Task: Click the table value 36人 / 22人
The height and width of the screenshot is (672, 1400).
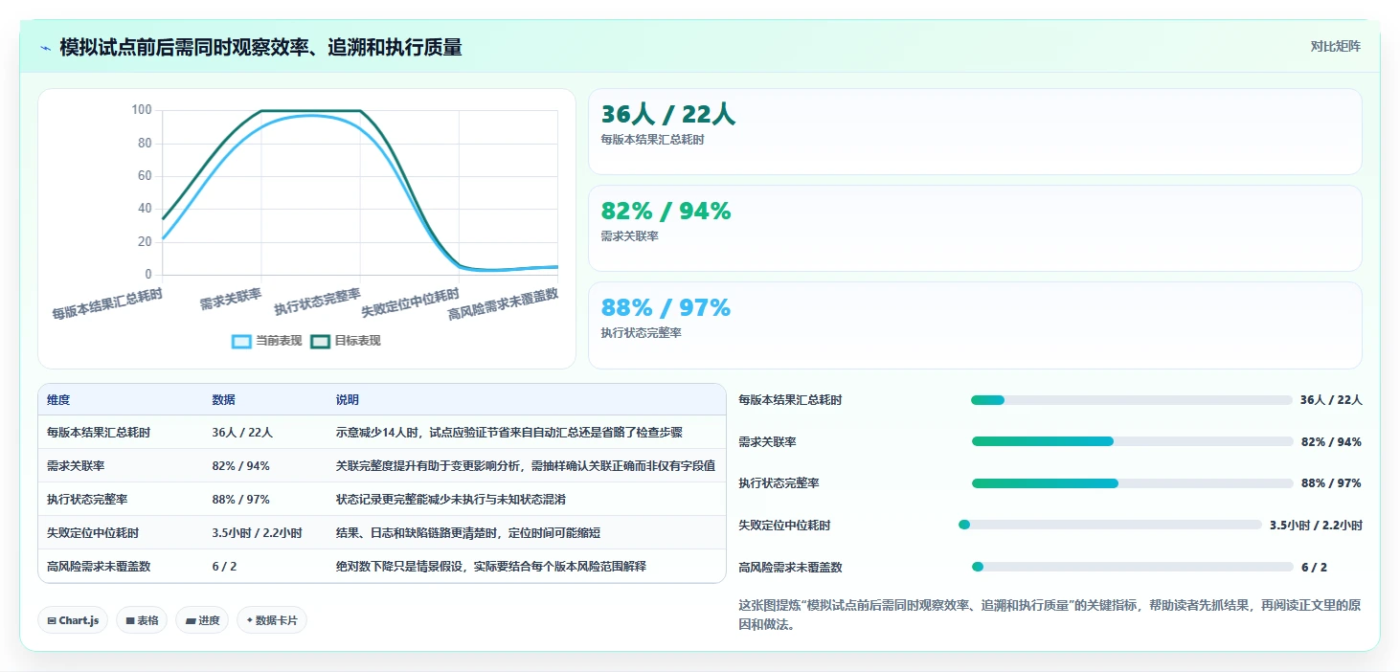Action: [x=242, y=433]
